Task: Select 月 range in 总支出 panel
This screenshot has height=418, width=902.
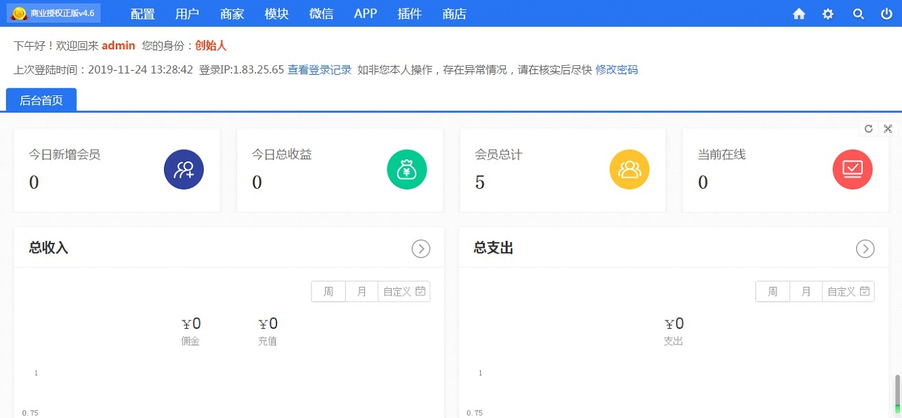Action: pyautogui.click(x=806, y=292)
